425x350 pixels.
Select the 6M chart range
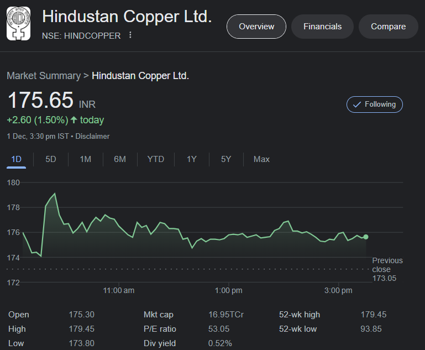[120, 159]
